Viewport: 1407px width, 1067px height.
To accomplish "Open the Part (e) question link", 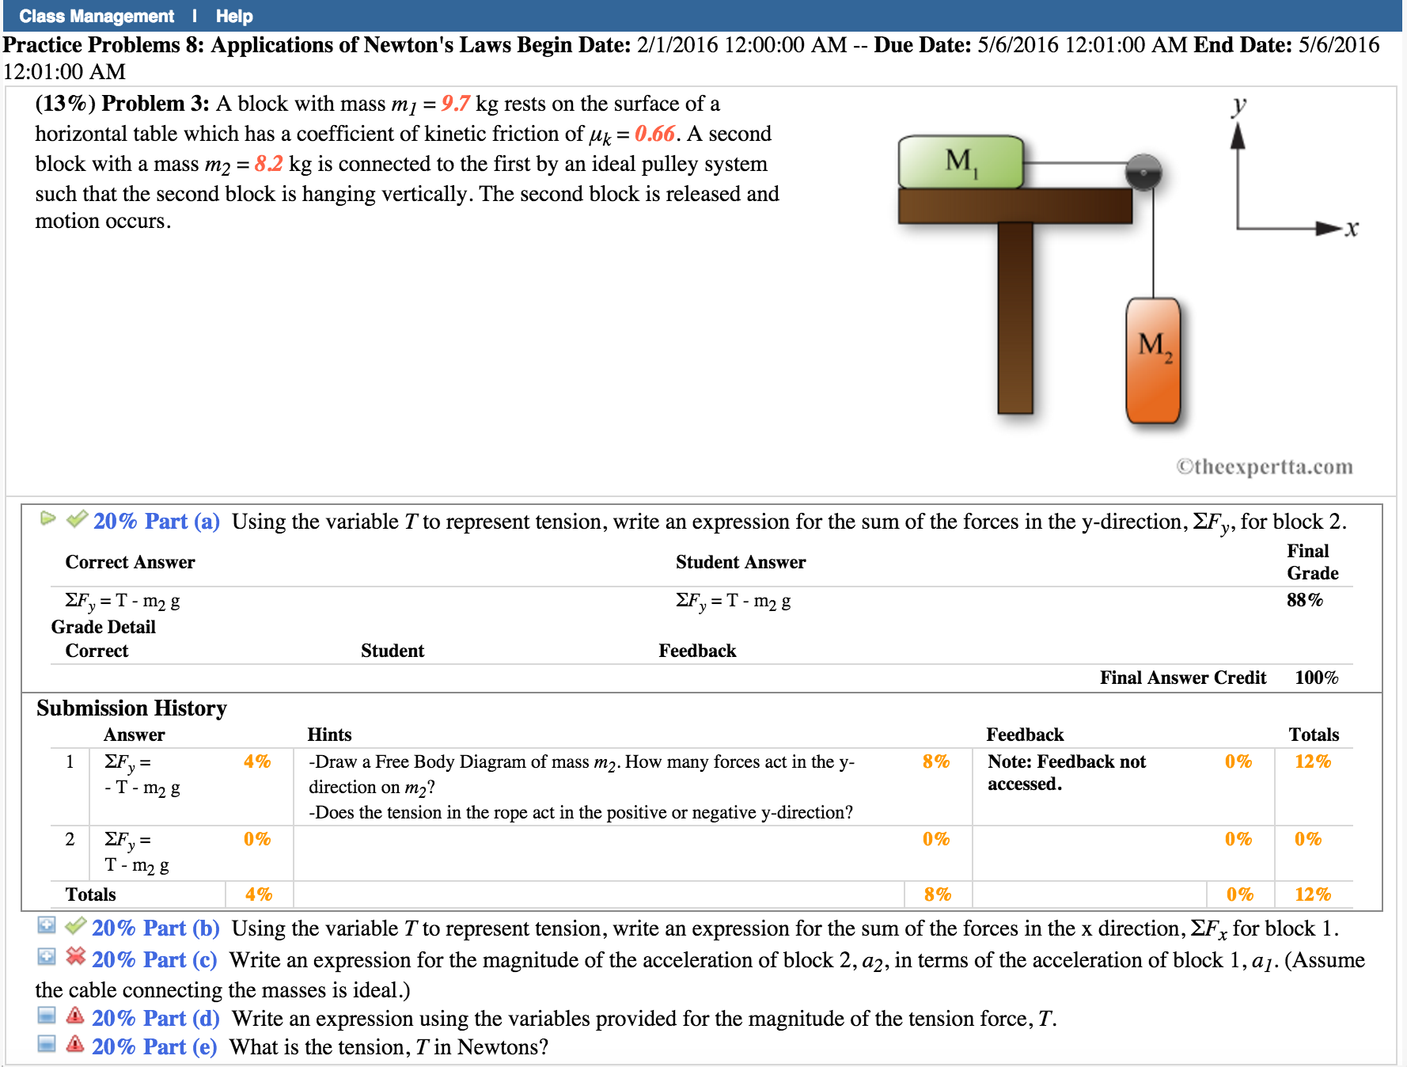I will 156,1046.
